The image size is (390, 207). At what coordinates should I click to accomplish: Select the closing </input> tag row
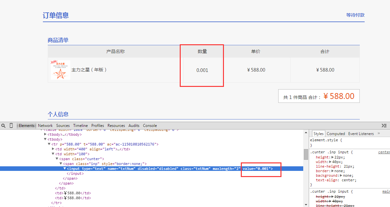pos(75,173)
